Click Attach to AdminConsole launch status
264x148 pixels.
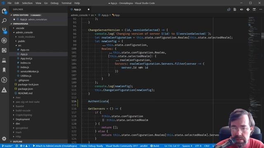tap(55, 146)
